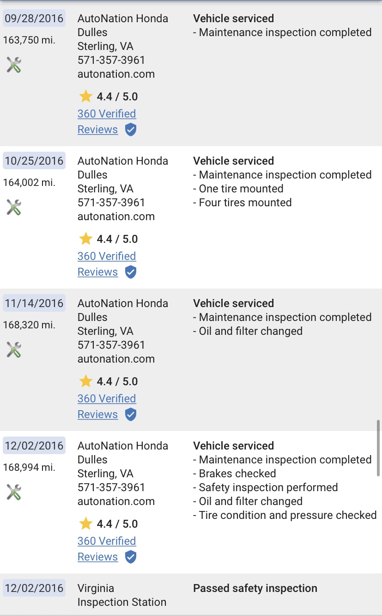Click the wrench service icon for 09/28/2016
Image resolution: width=382 pixels, height=616 pixels.
pos(14,65)
